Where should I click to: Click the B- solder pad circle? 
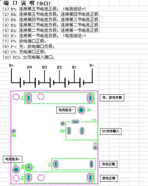point(81,110)
